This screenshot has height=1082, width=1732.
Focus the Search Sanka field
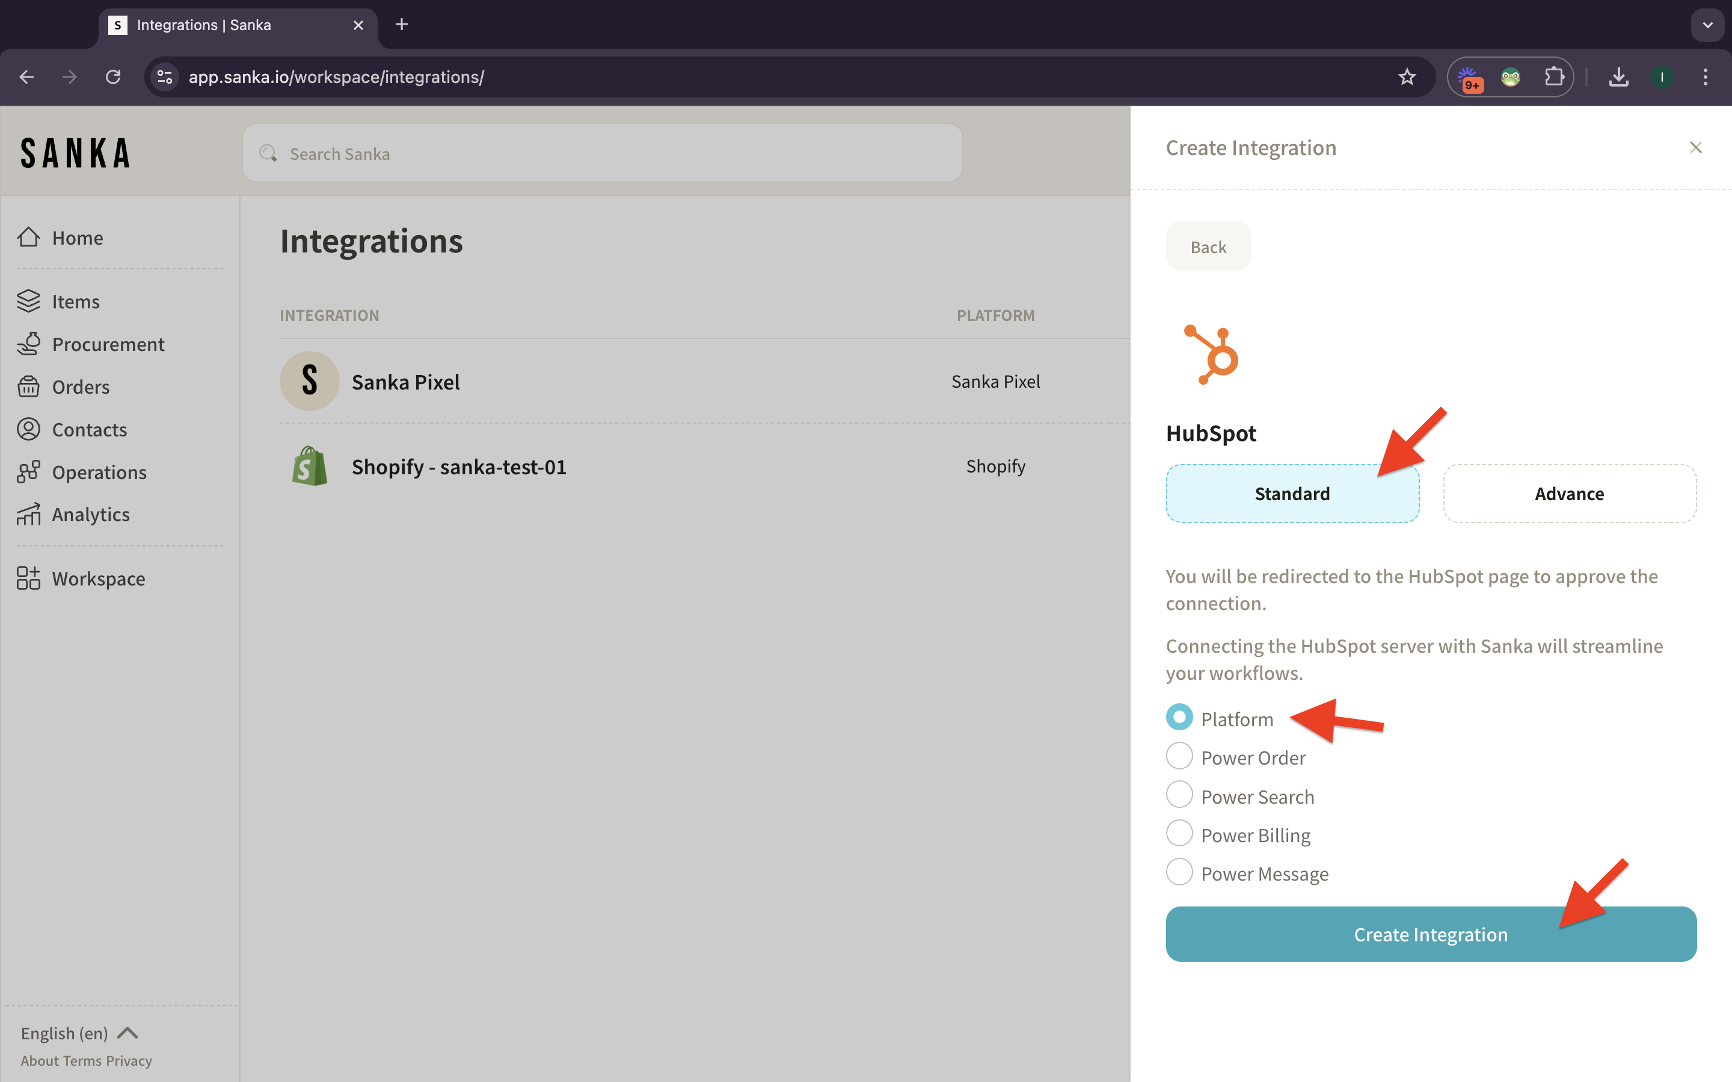[x=601, y=154]
